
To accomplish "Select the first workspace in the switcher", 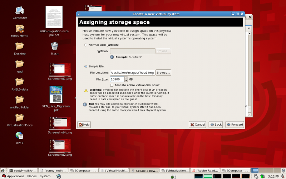I will coord(255,171).
